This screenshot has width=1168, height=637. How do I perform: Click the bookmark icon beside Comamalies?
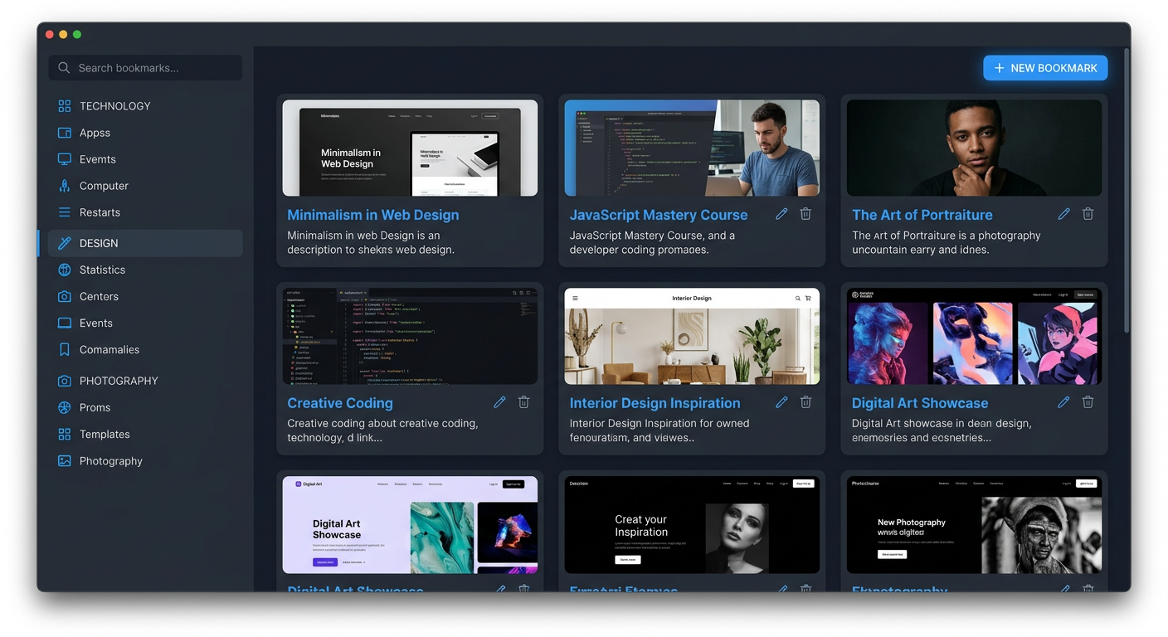[64, 349]
